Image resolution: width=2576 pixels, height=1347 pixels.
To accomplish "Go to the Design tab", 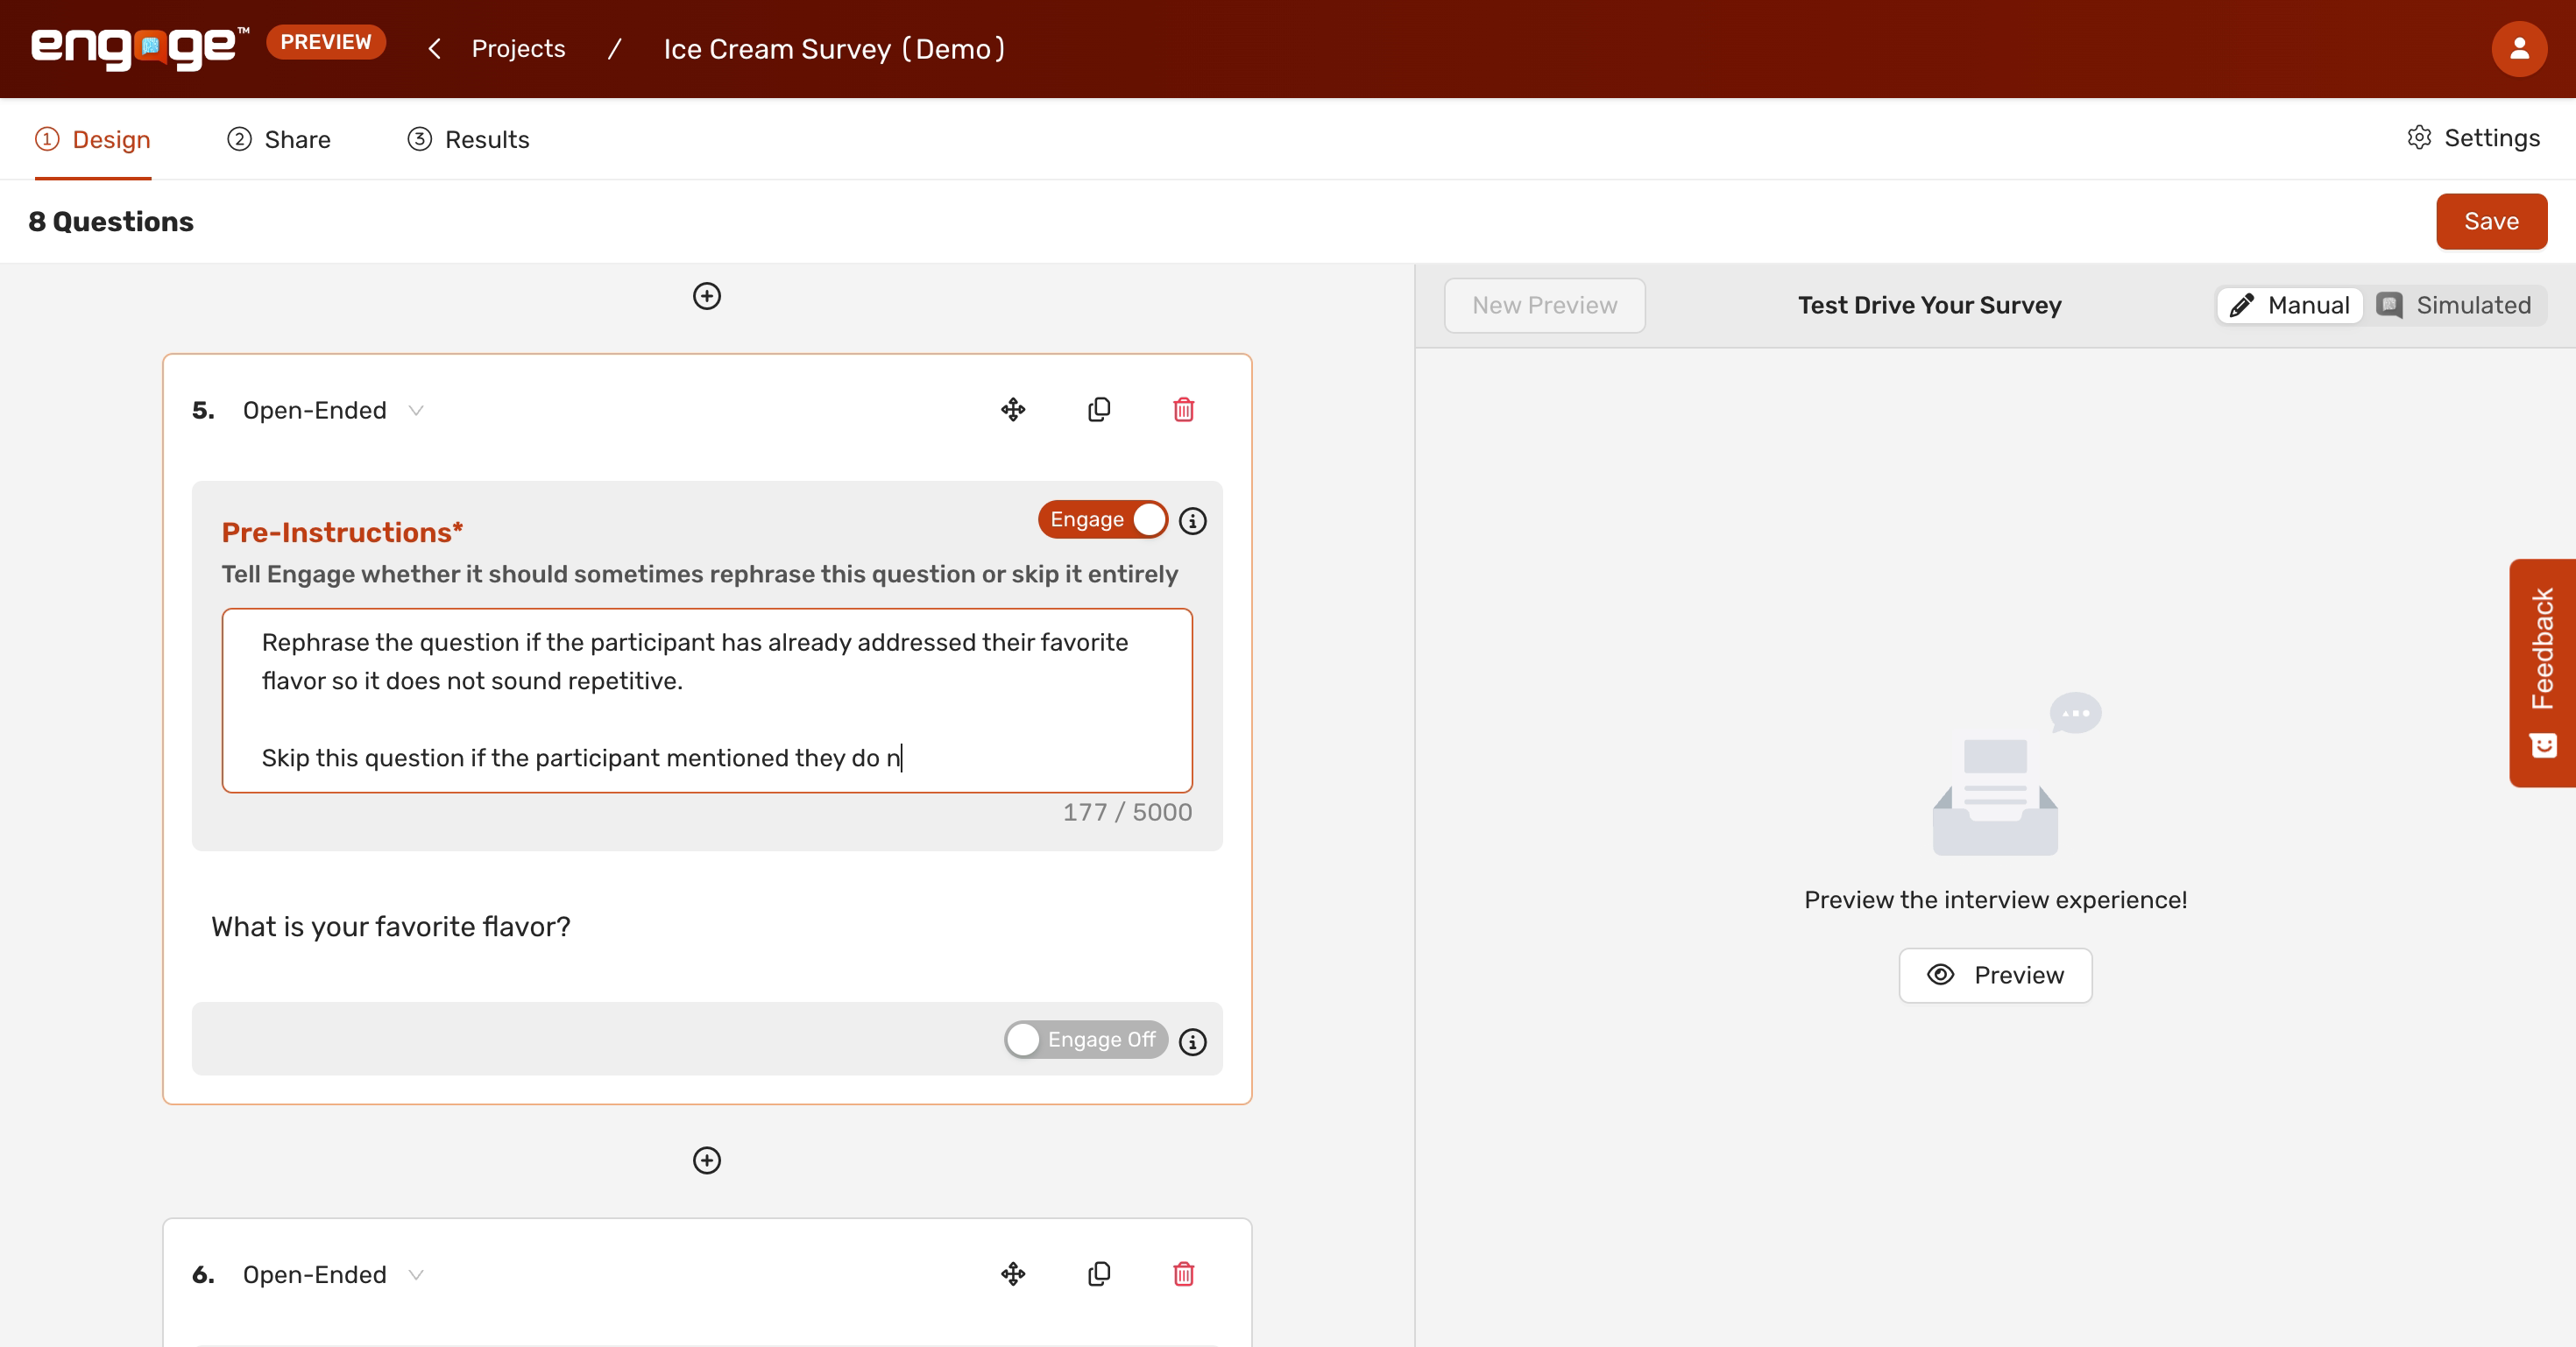I will (x=93, y=139).
